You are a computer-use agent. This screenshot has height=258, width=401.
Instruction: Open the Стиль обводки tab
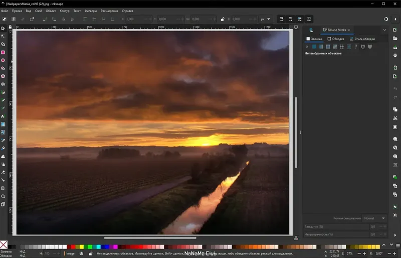pyautogui.click(x=362, y=38)
